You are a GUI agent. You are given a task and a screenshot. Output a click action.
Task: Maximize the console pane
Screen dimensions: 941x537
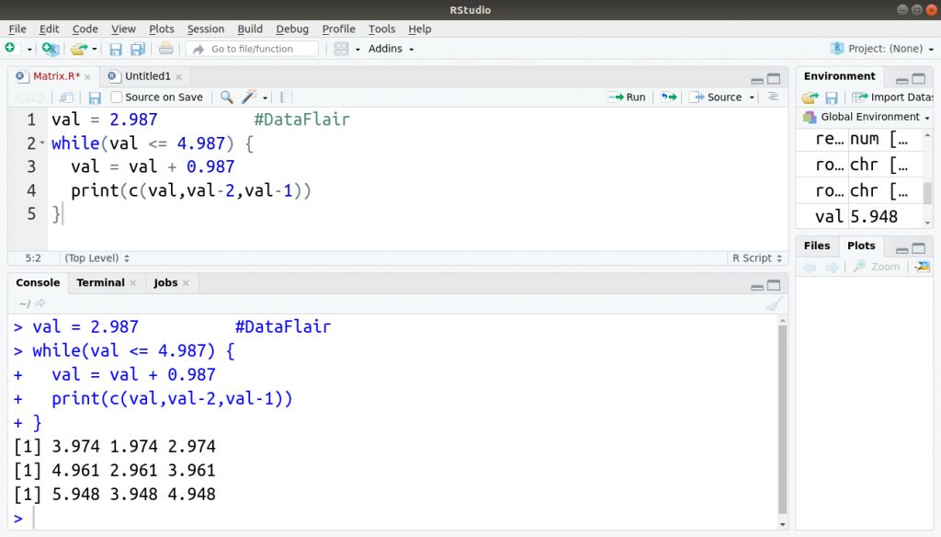[774, 285]
